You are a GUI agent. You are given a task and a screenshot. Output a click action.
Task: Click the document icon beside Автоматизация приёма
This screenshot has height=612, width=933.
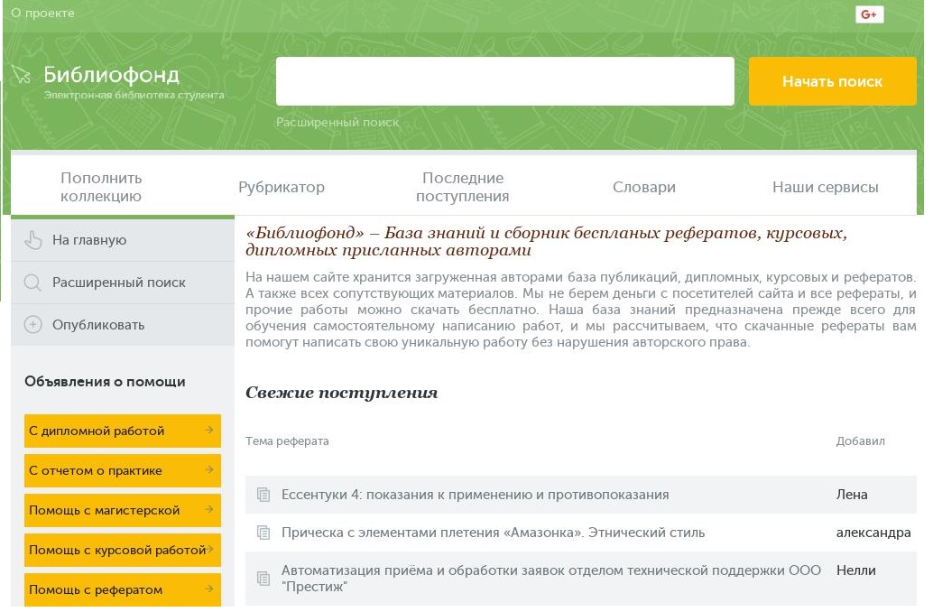pos(263,578)
